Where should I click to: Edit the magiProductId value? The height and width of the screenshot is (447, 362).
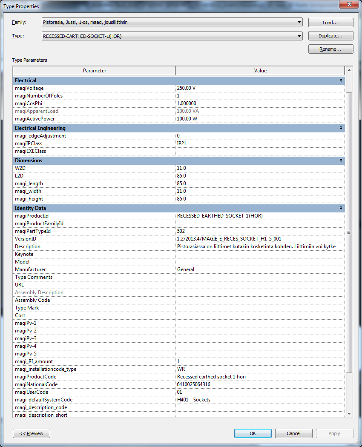260,216
